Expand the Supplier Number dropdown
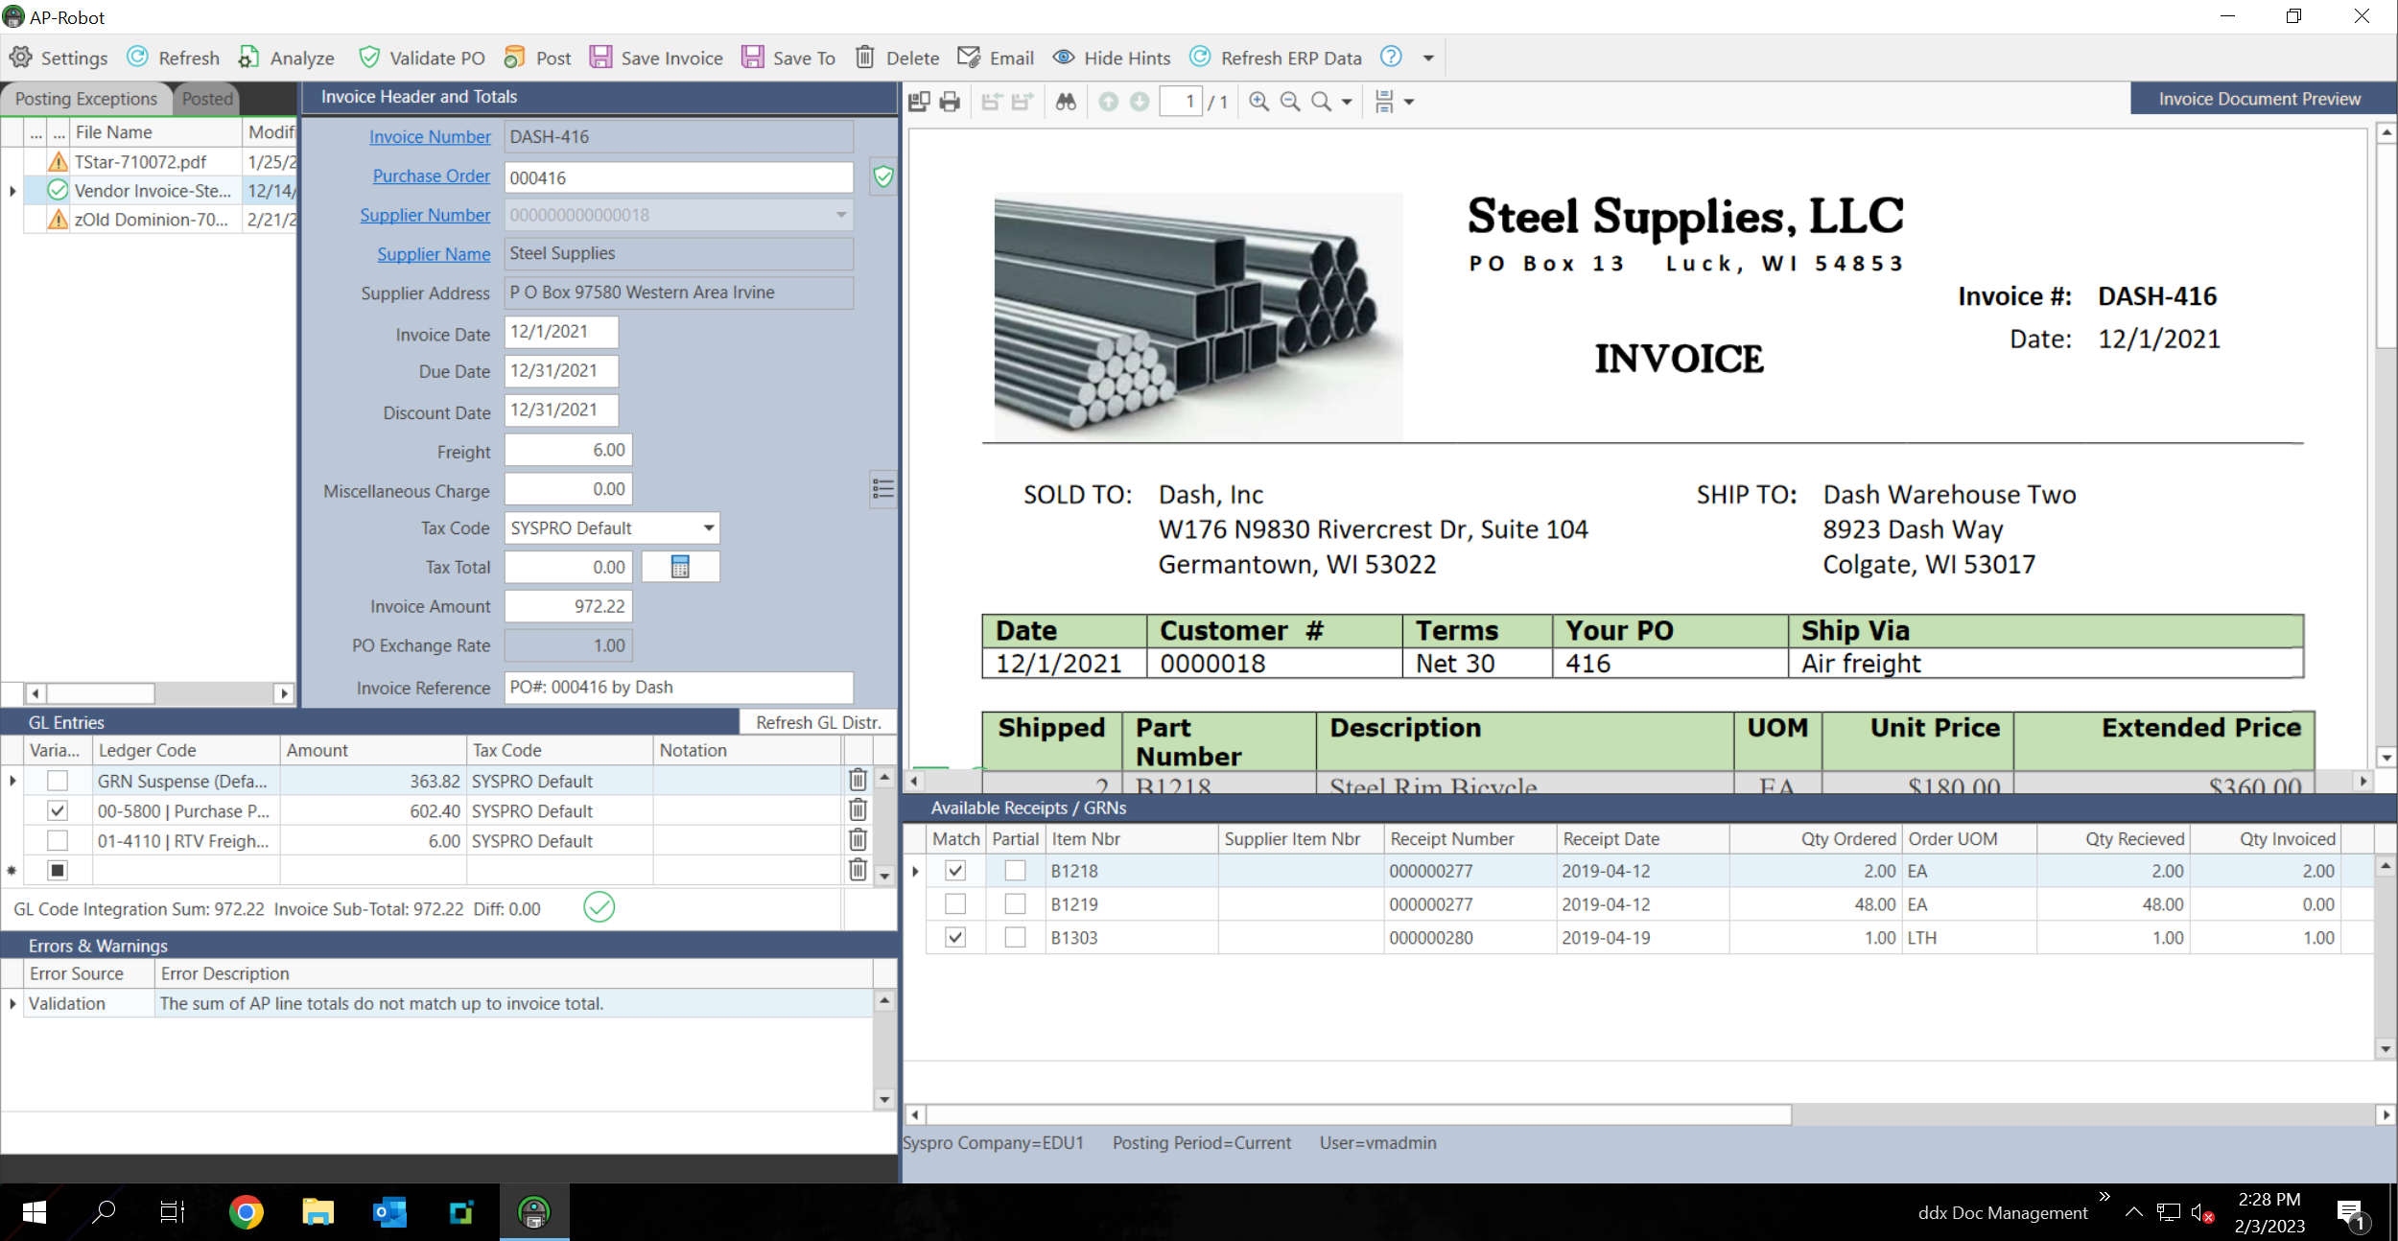Viewport: 2398px width, 1241px height. pos(840,215)
